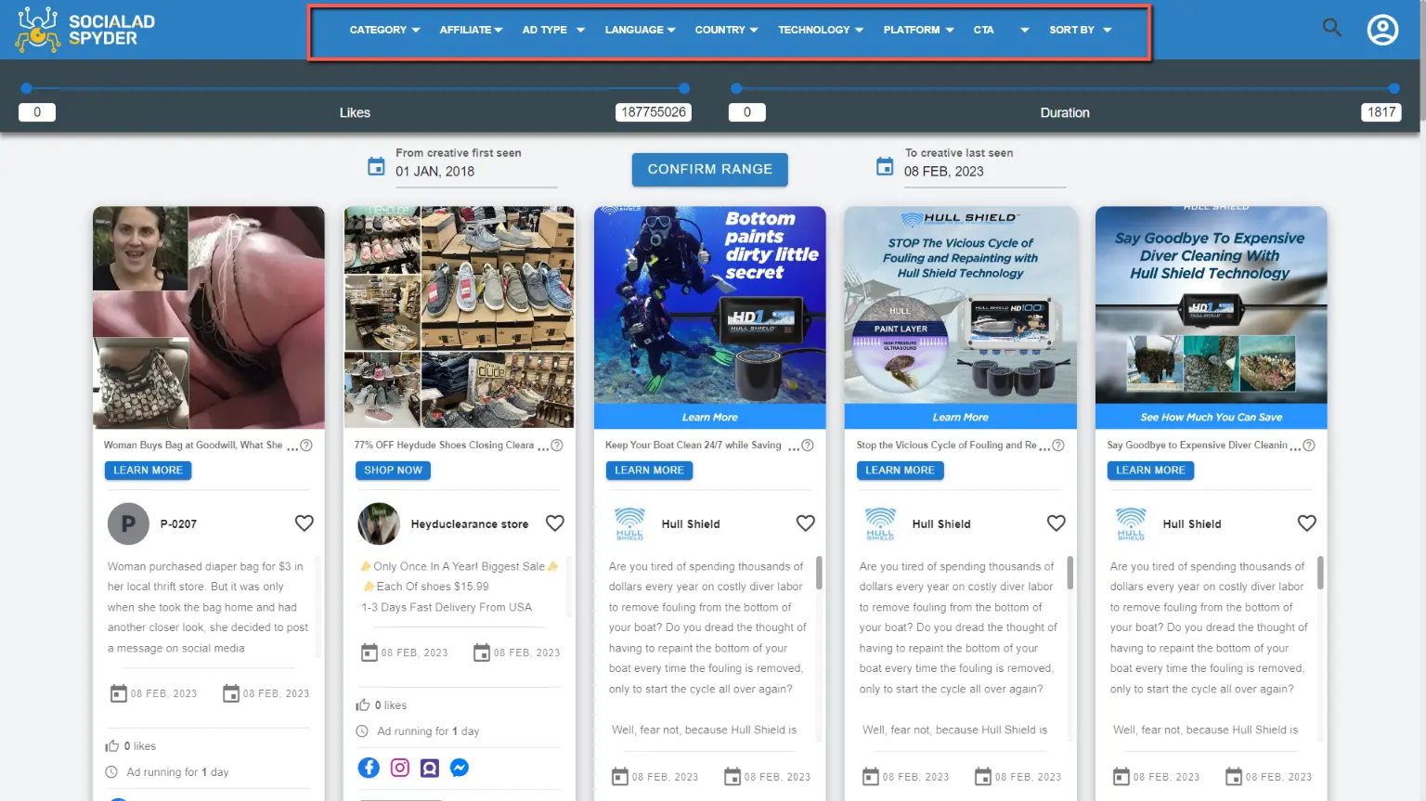Click the Facebook icon on Heyduclearance card
Viewport: 1426px width, 801px height.
pyautogui.click(x=369, y=768)
